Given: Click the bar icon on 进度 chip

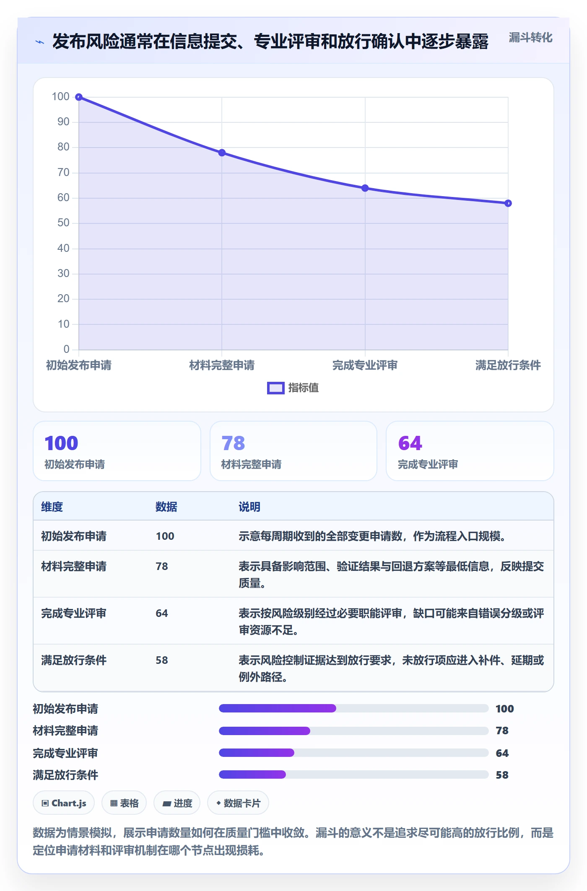Looking at the screenshot, I should [x=167, y=803].
